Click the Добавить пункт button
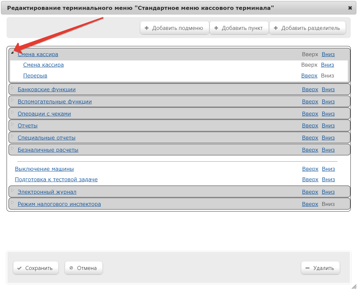Screen dimensions: 357x289 (239, 28)
